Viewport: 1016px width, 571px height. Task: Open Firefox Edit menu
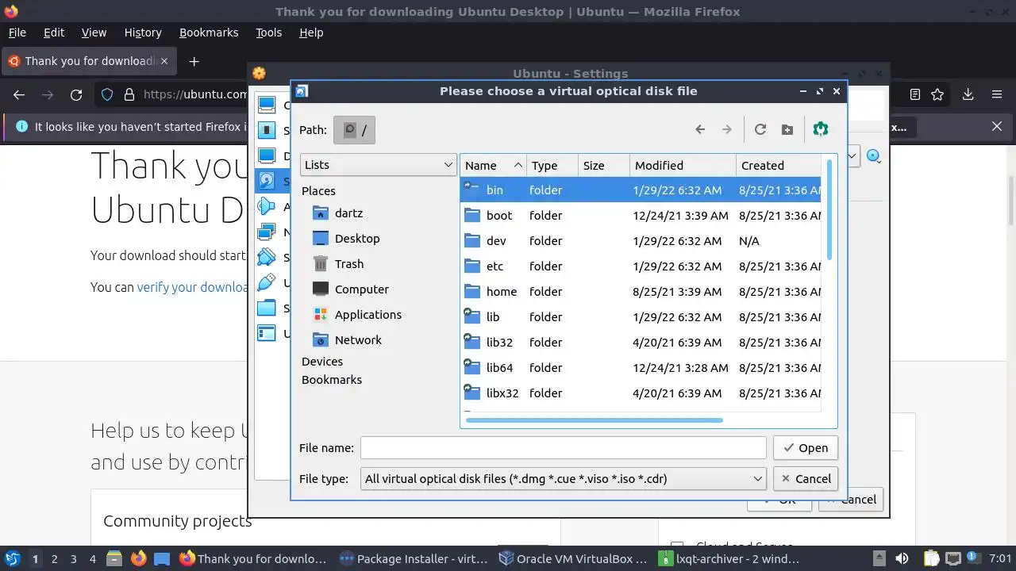click(54, 33)
